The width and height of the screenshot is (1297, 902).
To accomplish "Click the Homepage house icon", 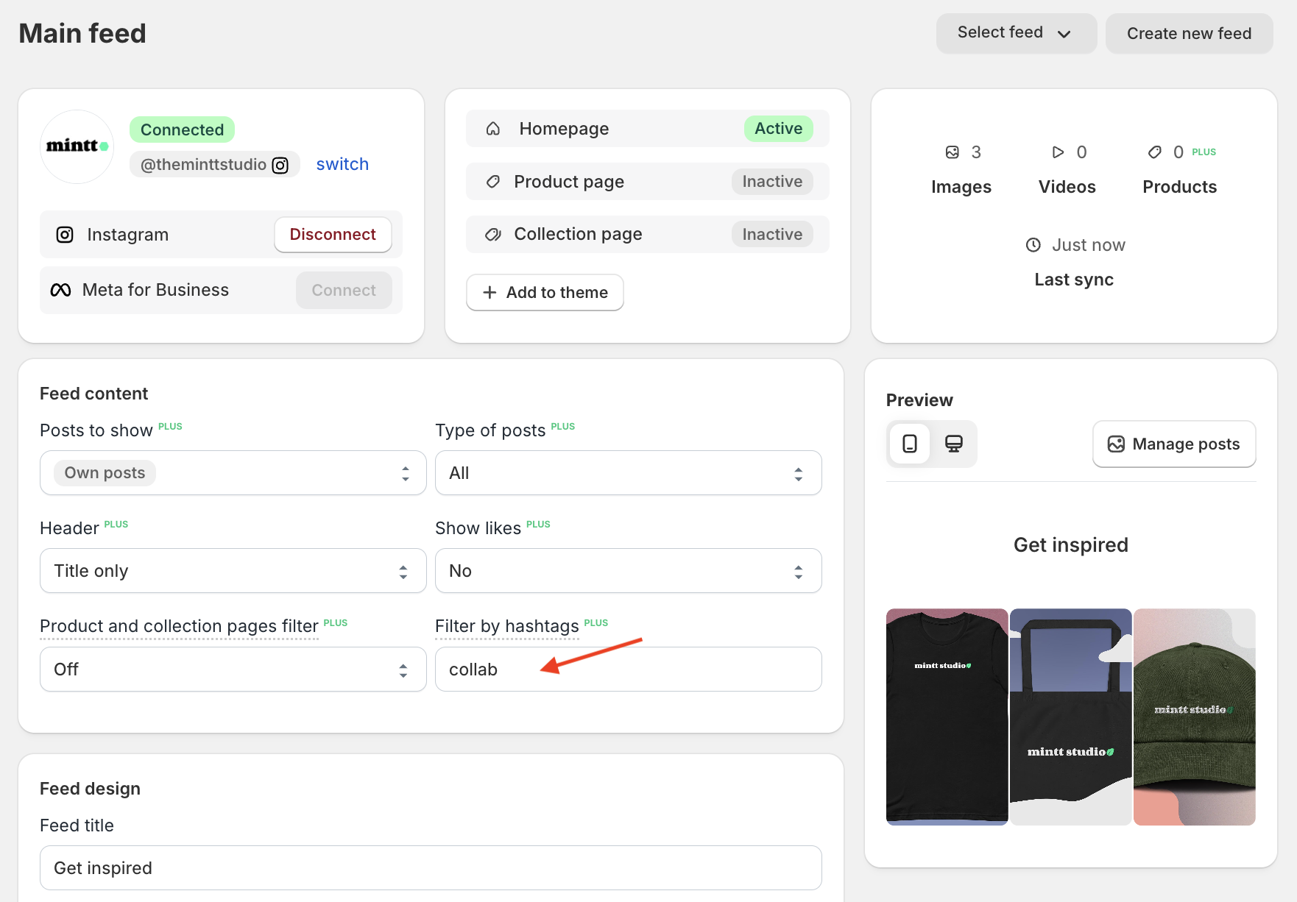I will pos(492,128).
